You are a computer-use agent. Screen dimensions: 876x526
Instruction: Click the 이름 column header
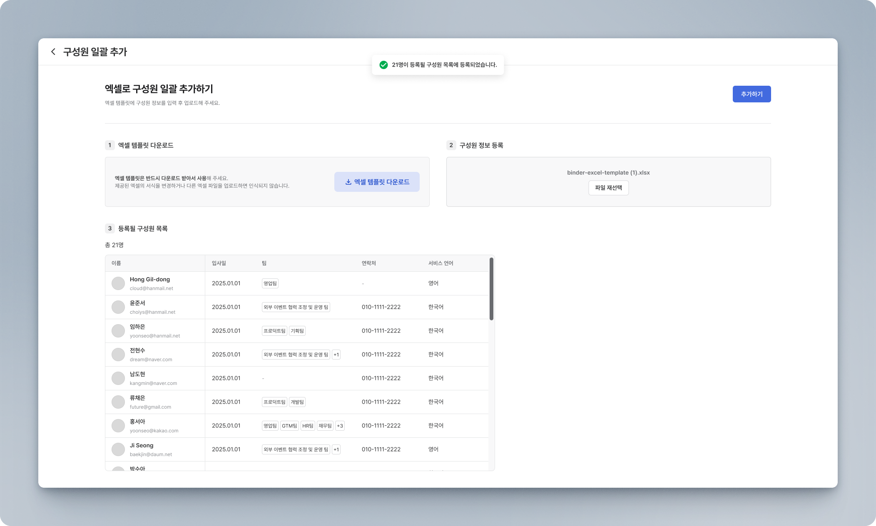[x=116, y=263]
